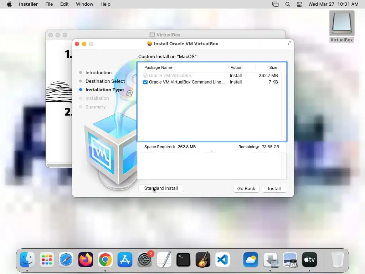The width and height of the screenshot is (365, 274).
Task: Click the Install button
Action: 274,188
